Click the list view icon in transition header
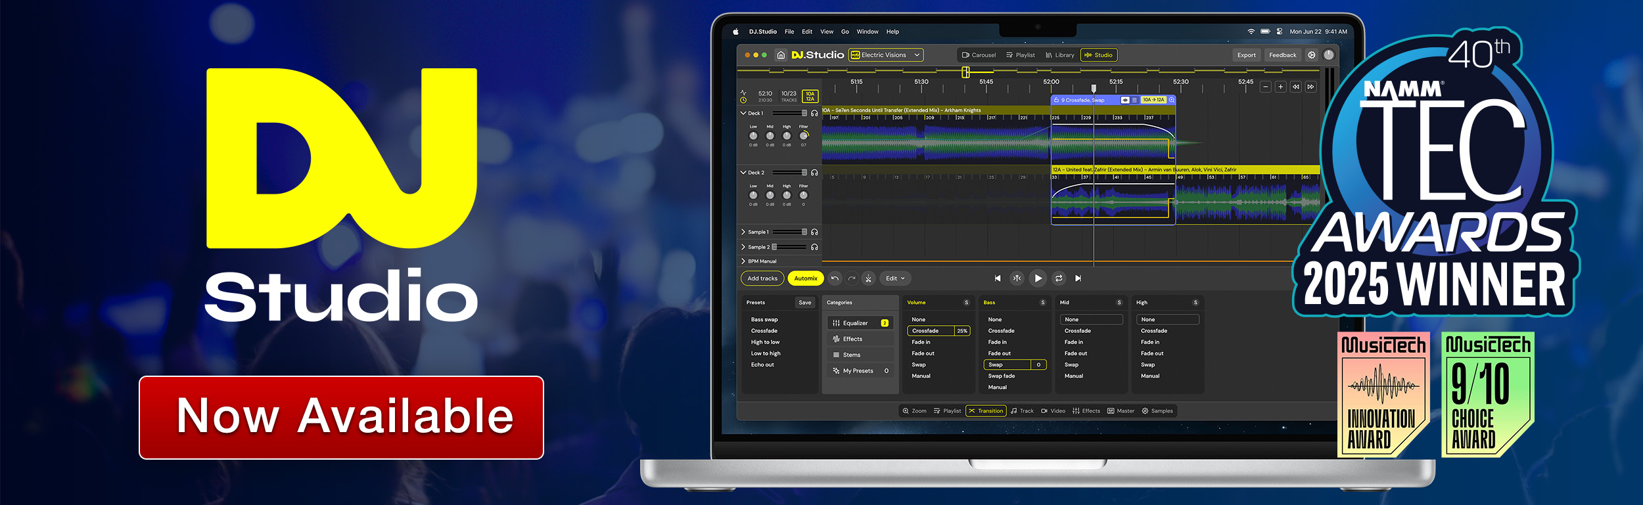Screen dimensions: 1643x505 pyautogui.click(x=1134, y=100)
